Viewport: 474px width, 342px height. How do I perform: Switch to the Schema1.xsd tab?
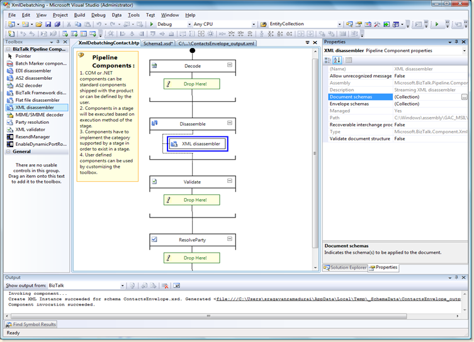[x=158, y=43]
